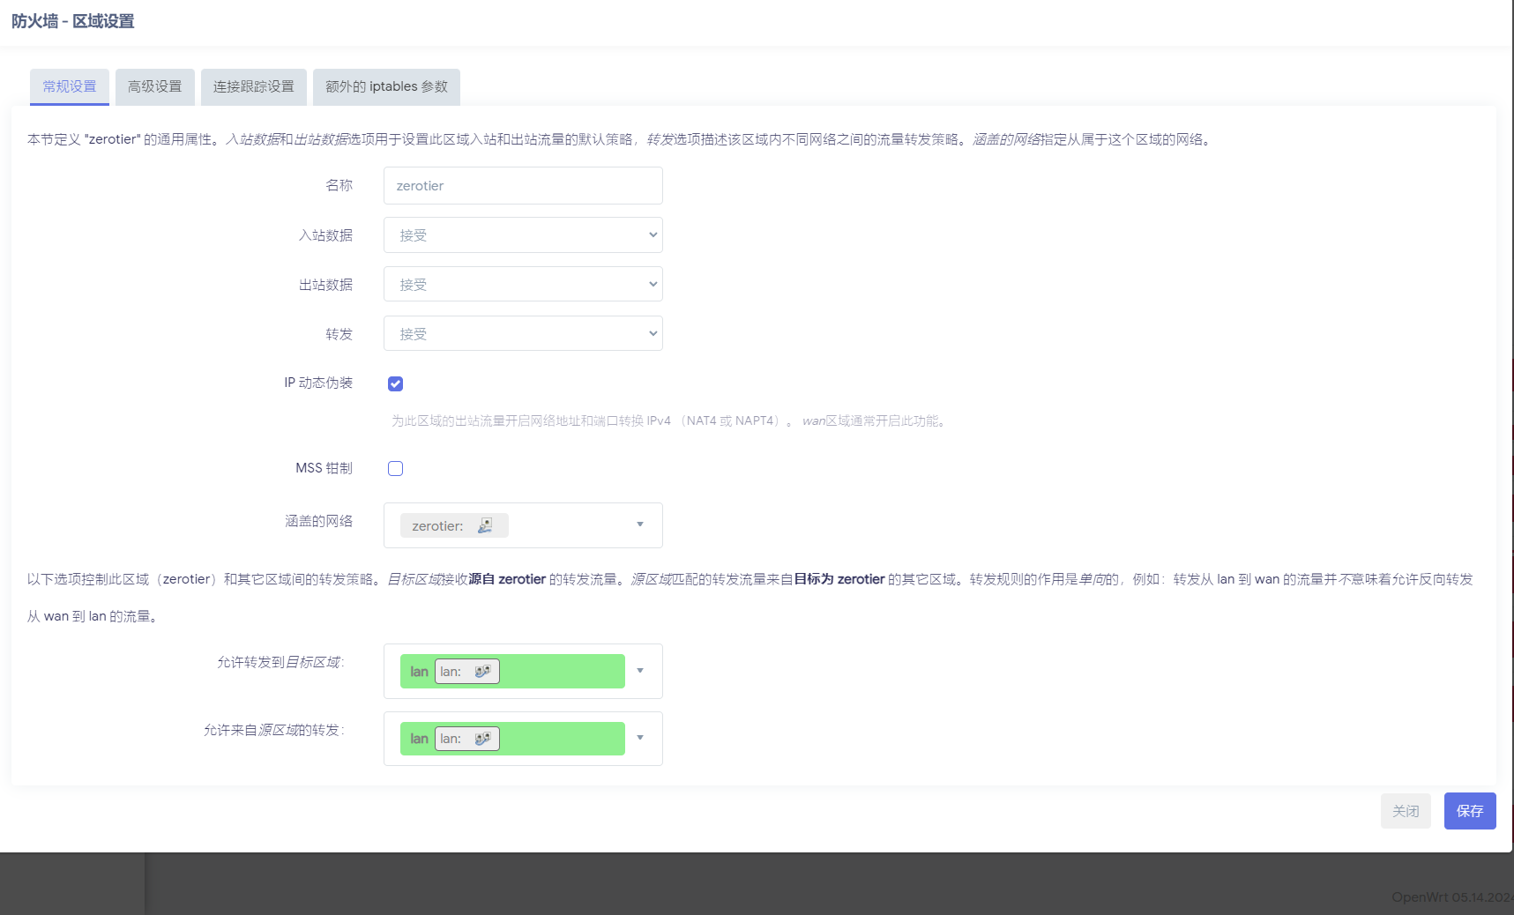The height and width of the screenshot is (915, 1514).
Task: Expand the 允许来自源区域的转发 dropdown arrow
Action: [x=640, y=738]
